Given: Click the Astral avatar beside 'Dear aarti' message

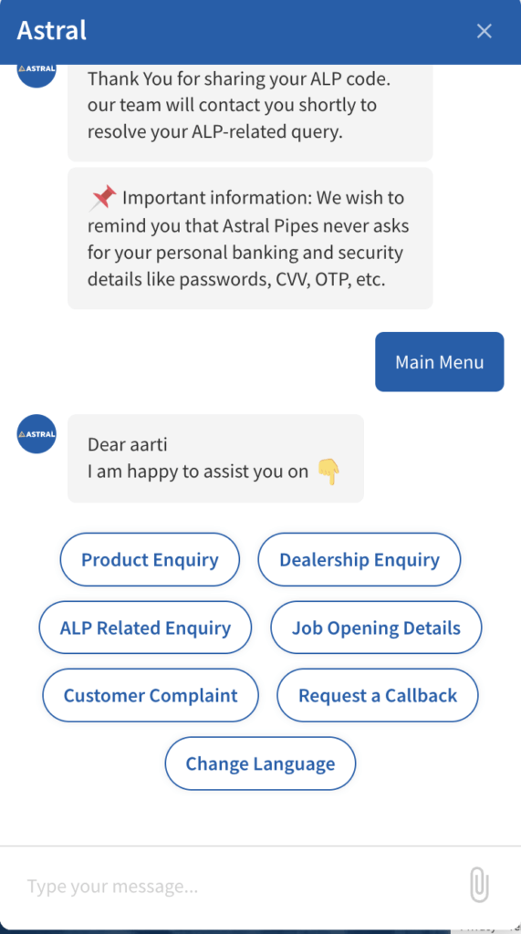Looking at the screenshot, I should coord(36,433).
